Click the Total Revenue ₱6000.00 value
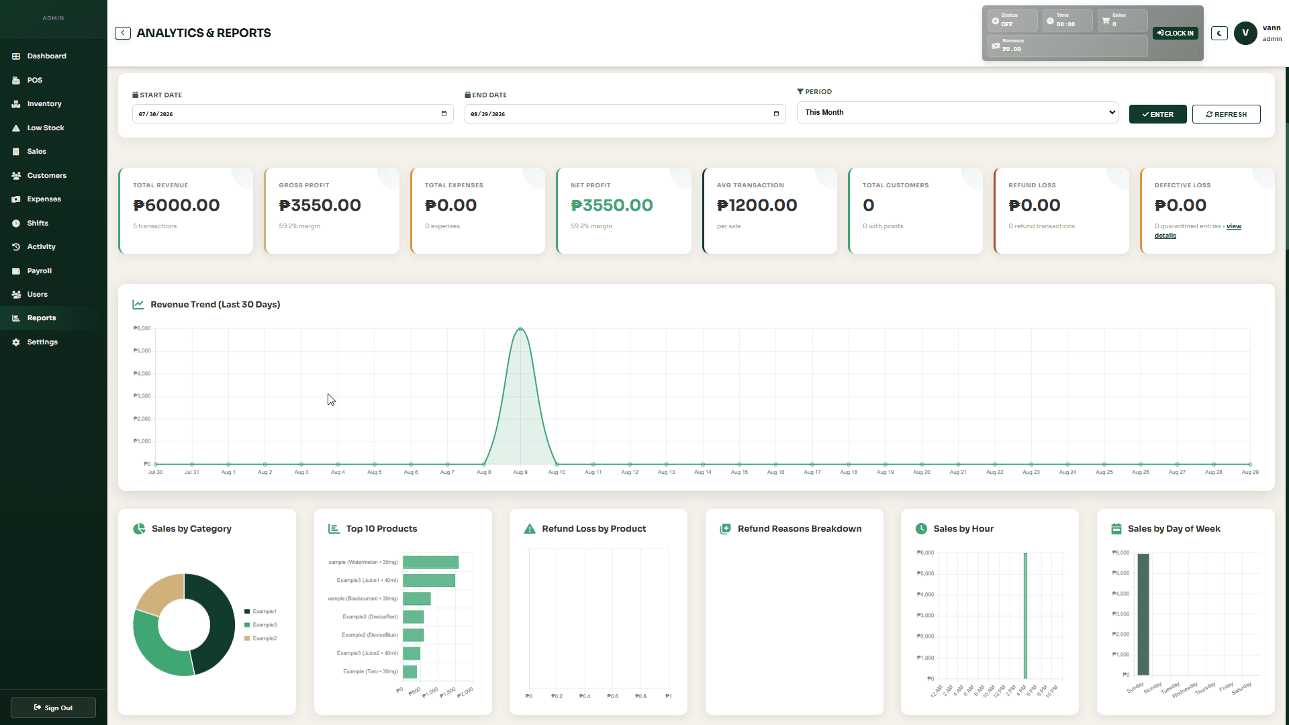Image resolution: width=1289 pixels, height=725 pixels. click(x=177, y=205)
